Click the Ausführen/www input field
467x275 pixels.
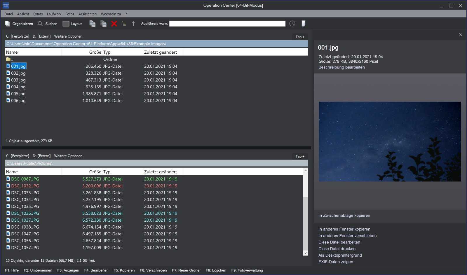(x=227, y=24)
